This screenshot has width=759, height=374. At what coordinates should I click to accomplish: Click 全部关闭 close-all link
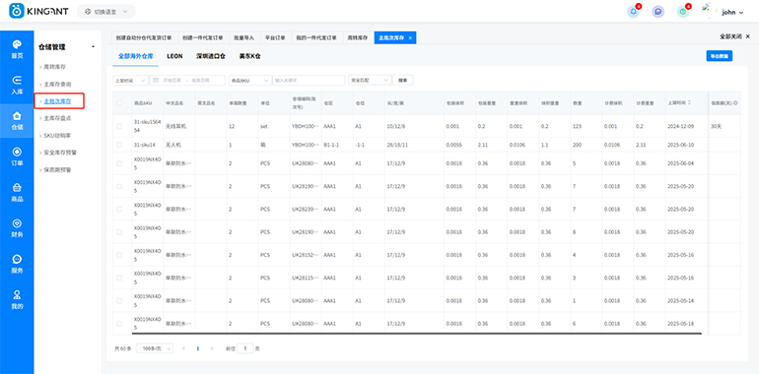[x=730, y=36]
